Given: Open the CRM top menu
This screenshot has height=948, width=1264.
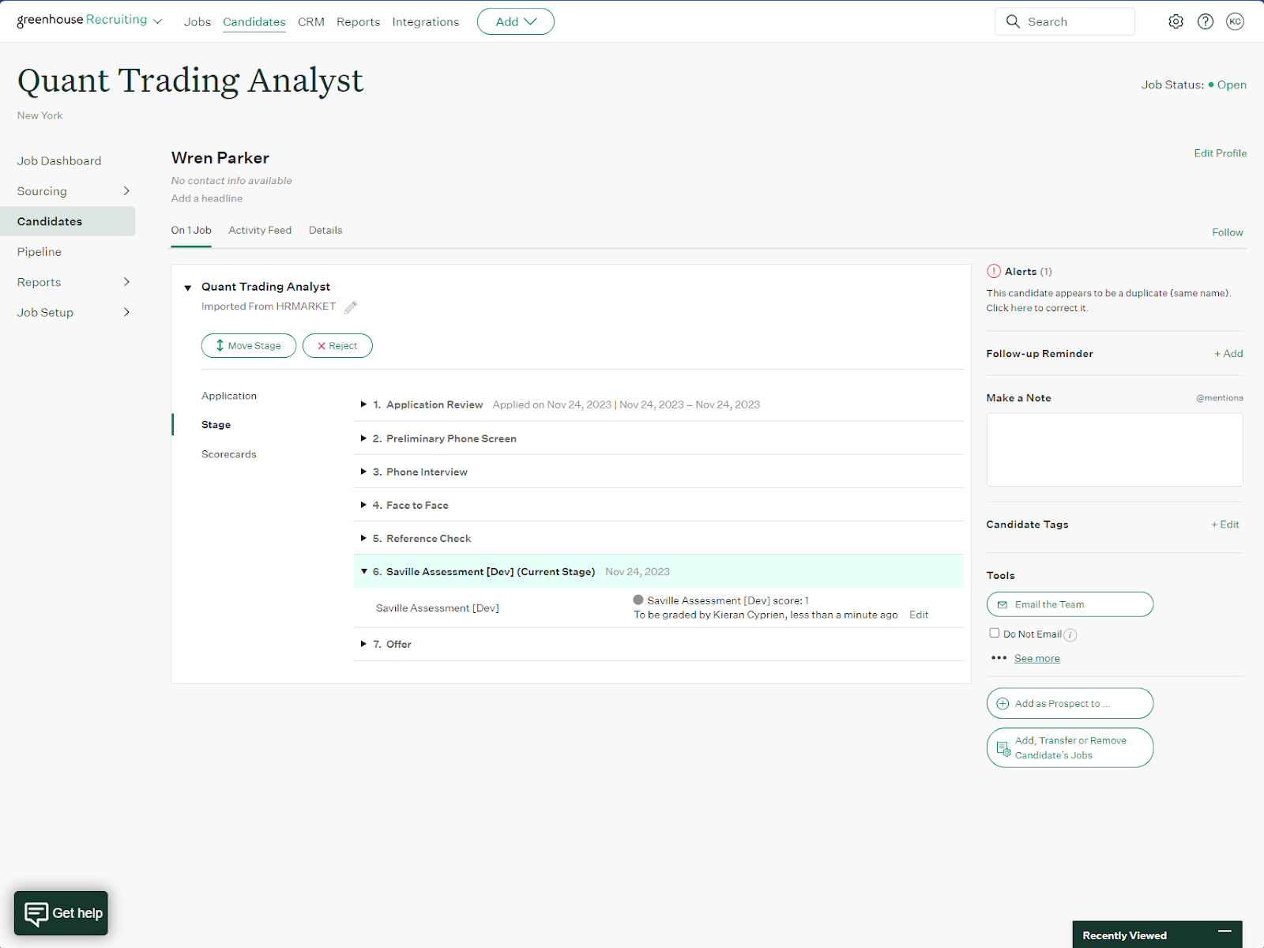Looking at the screenshot, I should (311, 21).
